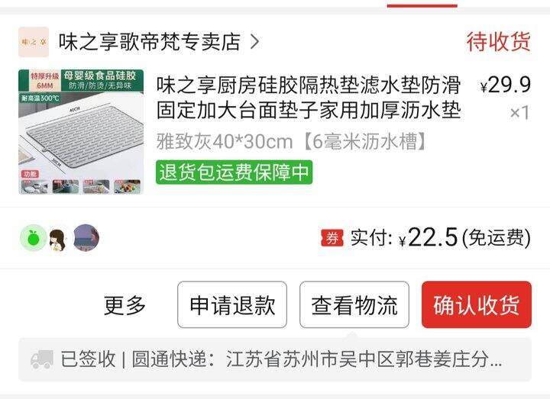This screenshot has height=399, width=550.
Task: Click the green 退货包运费保障中 badge
Action: click(x=234, y=172)
